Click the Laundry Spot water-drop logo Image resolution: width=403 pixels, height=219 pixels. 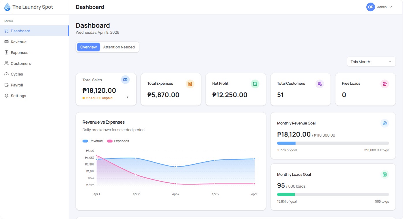[7, 7]
